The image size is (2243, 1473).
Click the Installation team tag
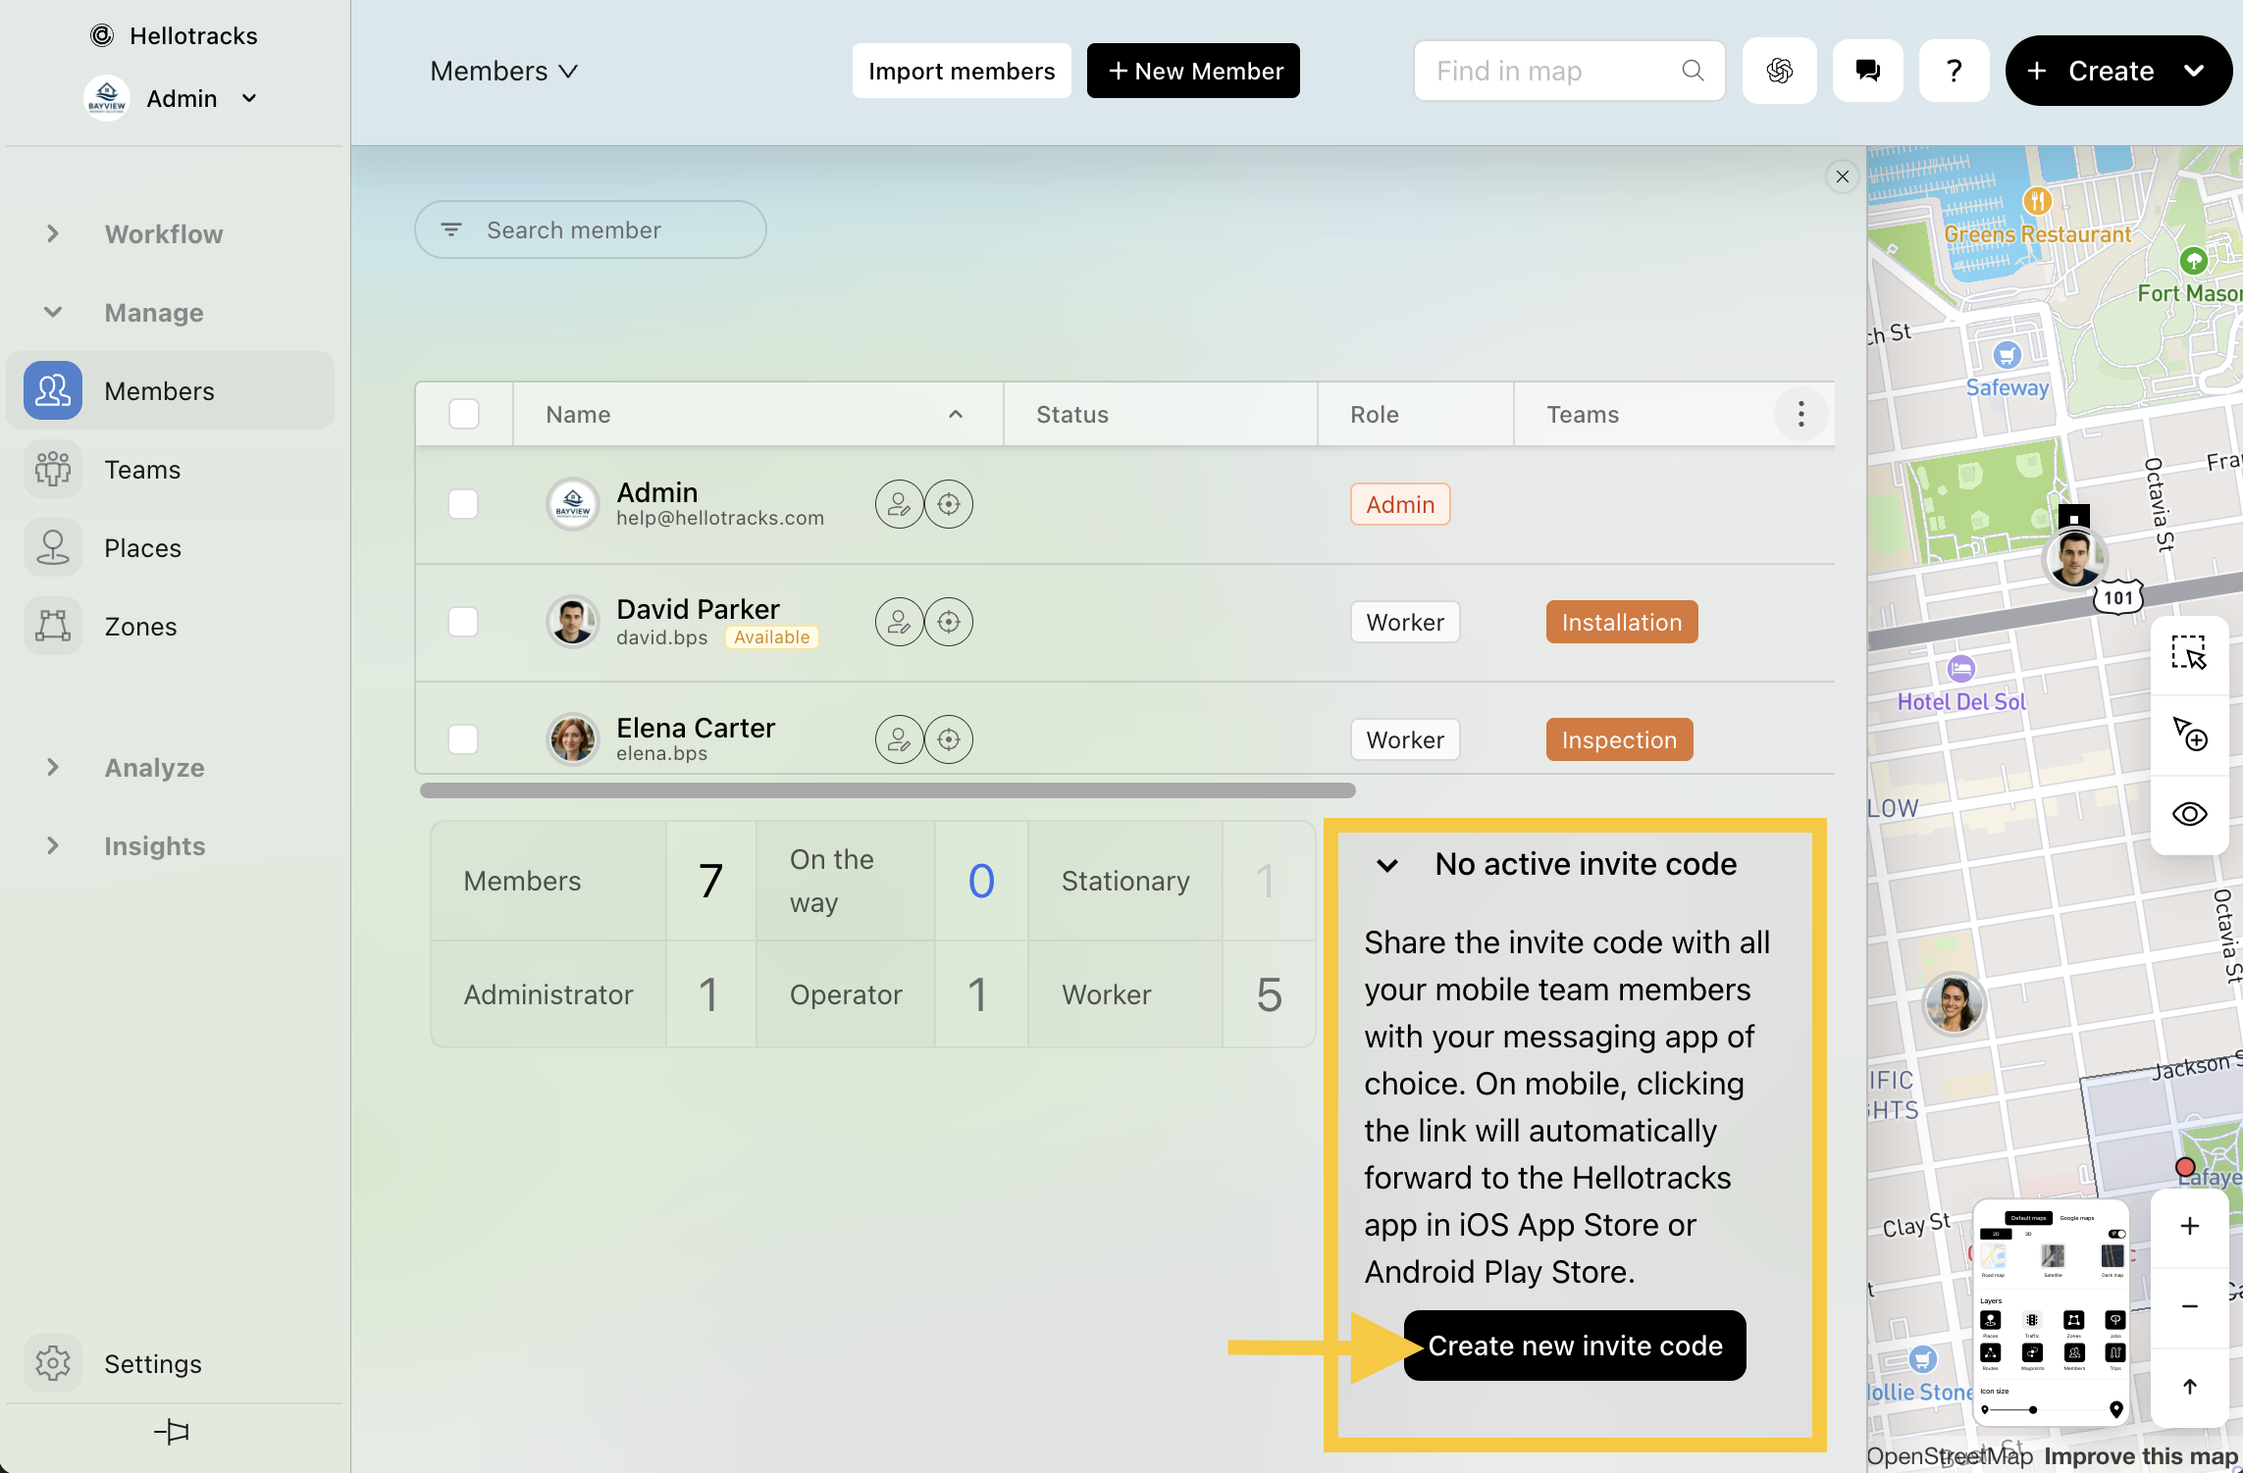[x=1622, y=622]
